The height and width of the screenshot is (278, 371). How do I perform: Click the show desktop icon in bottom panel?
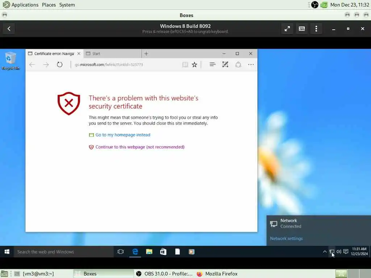(4, 274)
